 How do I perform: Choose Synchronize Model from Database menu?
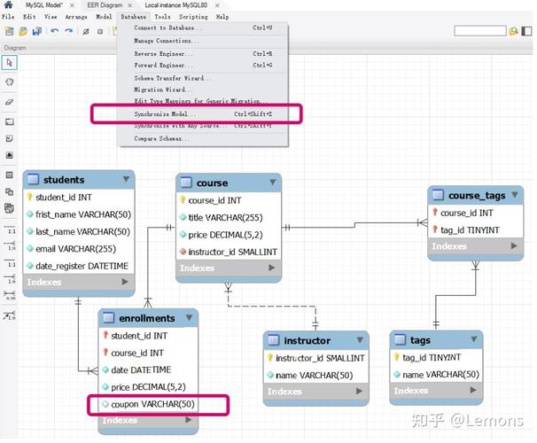(x=165, y=114)
